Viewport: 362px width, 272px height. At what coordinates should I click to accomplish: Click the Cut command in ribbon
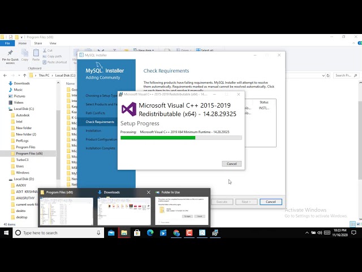(48, 50)
